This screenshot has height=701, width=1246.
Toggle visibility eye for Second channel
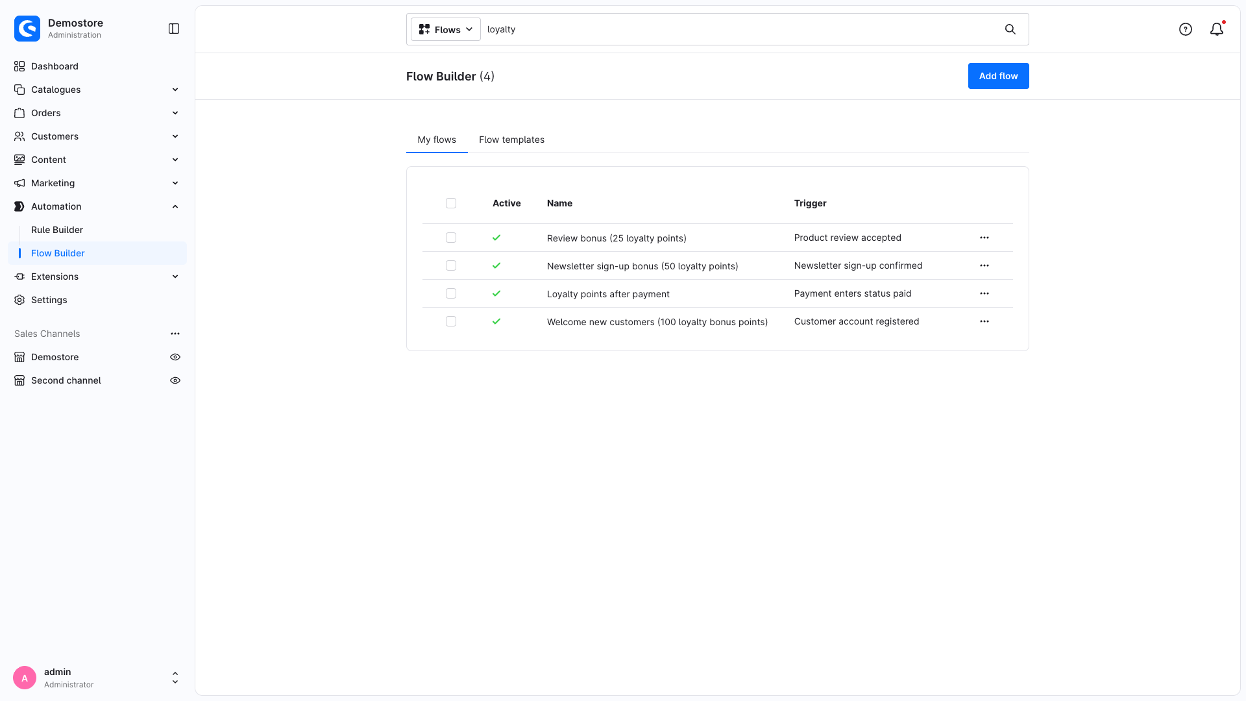[175, 380]
